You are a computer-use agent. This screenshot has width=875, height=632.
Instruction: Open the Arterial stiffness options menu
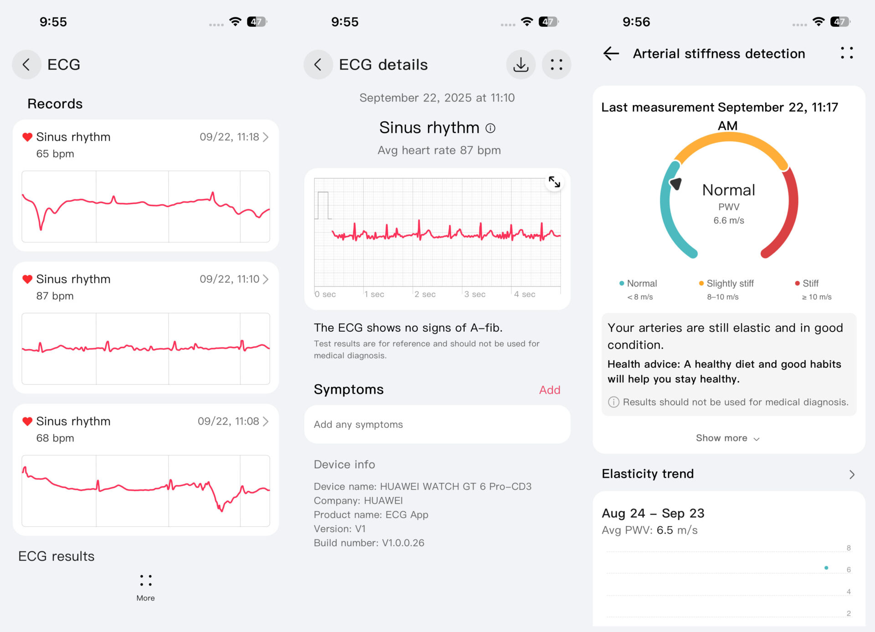(x=846, y=53)
